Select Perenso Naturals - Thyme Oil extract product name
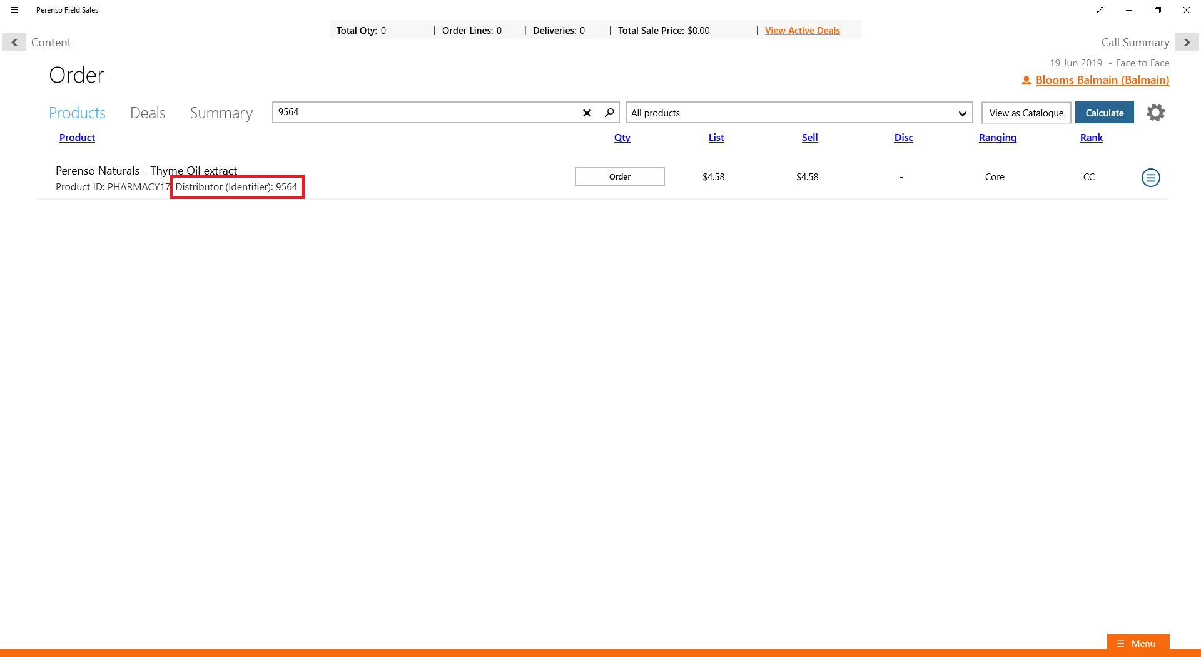Screen dimensions: 1201x657 pos(146,170)
